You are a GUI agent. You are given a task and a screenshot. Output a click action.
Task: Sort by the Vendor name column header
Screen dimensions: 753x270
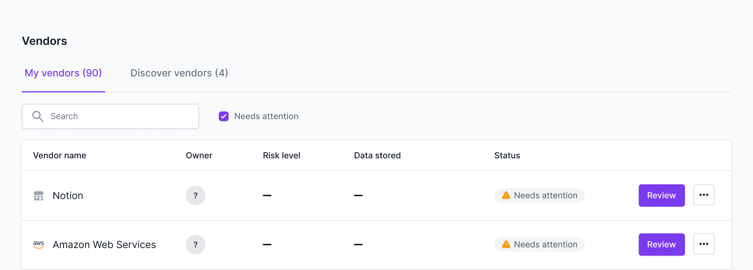coord(59,156)
